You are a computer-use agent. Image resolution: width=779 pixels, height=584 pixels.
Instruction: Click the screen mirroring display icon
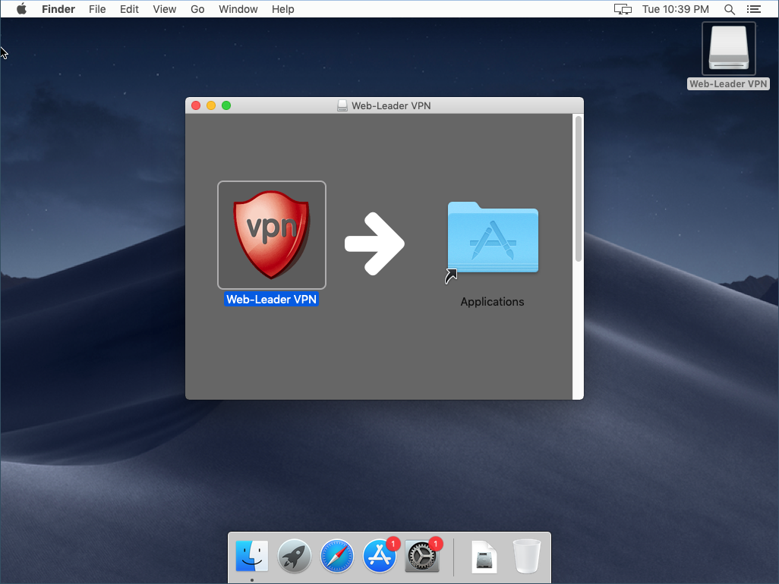[x=623, y=9]
